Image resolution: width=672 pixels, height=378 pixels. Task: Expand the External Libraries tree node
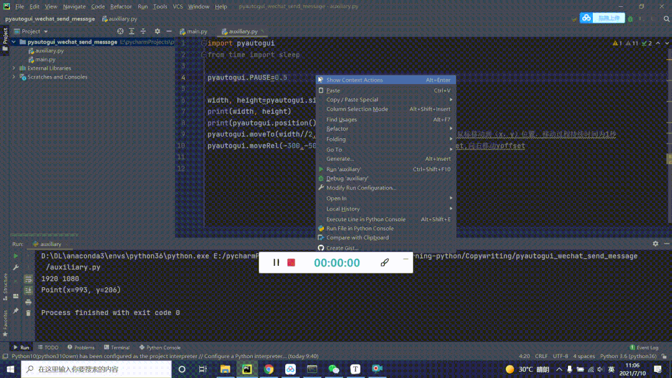(x=13, y=68)
